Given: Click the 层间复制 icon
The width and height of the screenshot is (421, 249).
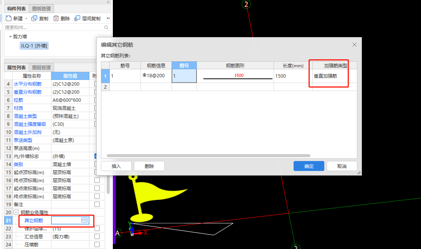Looking at the screenshot, I should pyautogui.click(x=77, y=18).
